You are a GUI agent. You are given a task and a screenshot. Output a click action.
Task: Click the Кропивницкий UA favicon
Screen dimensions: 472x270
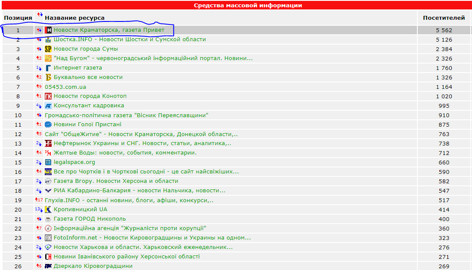[x=48, y=209]
